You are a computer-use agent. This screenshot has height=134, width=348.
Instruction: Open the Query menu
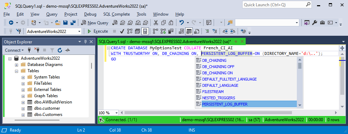point(52,14)
